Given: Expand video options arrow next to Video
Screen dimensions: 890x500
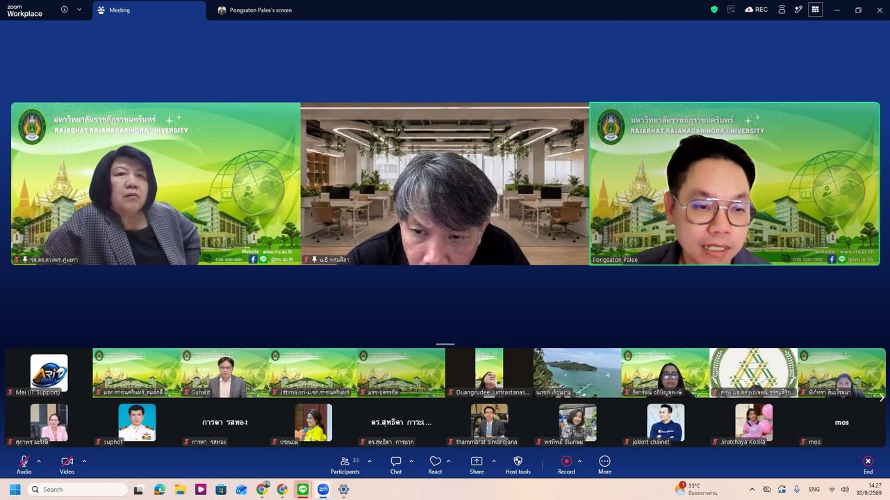Looking at the screenshot, I should tap(84, 461).
